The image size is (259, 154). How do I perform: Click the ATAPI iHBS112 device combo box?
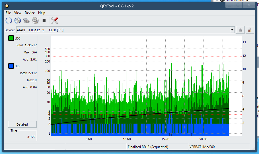[122, 30]
